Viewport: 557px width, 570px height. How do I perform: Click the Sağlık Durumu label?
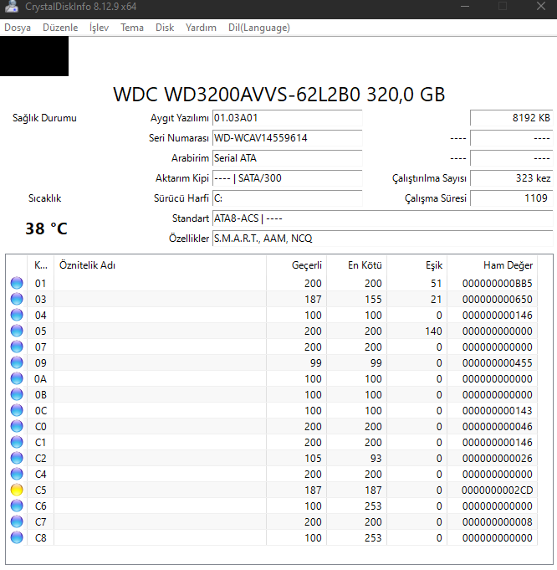(x=44, y=118)
